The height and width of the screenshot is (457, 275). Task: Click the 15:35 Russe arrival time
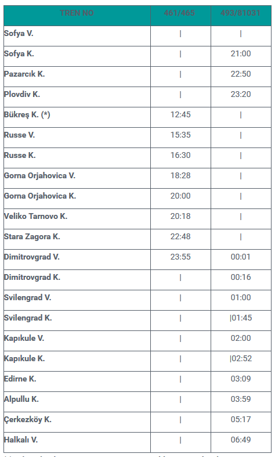[x=180, y=135]
